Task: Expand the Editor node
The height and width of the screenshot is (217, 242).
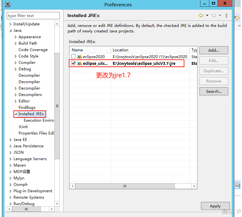Action: (x=16, y=101)
